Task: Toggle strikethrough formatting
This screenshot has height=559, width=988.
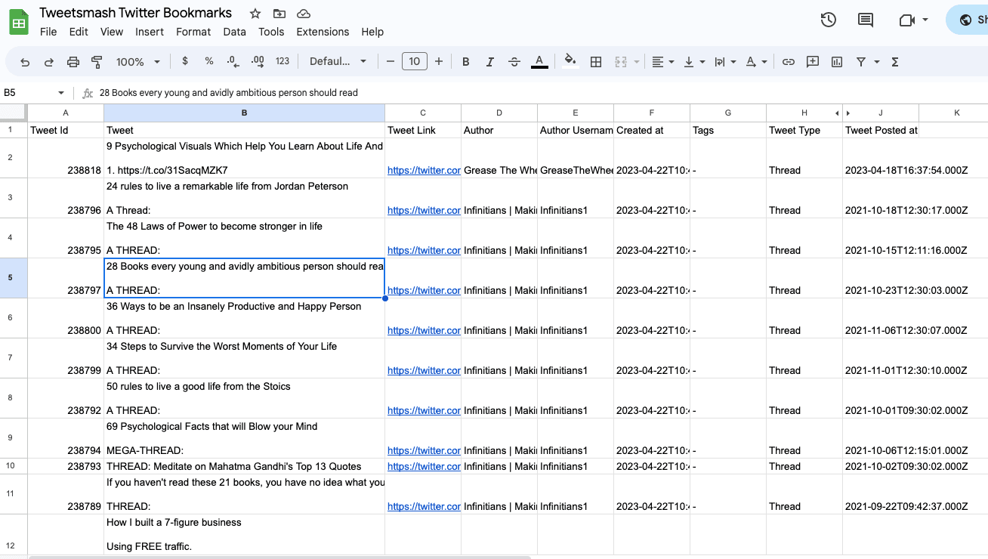Action: pos(514,62)
